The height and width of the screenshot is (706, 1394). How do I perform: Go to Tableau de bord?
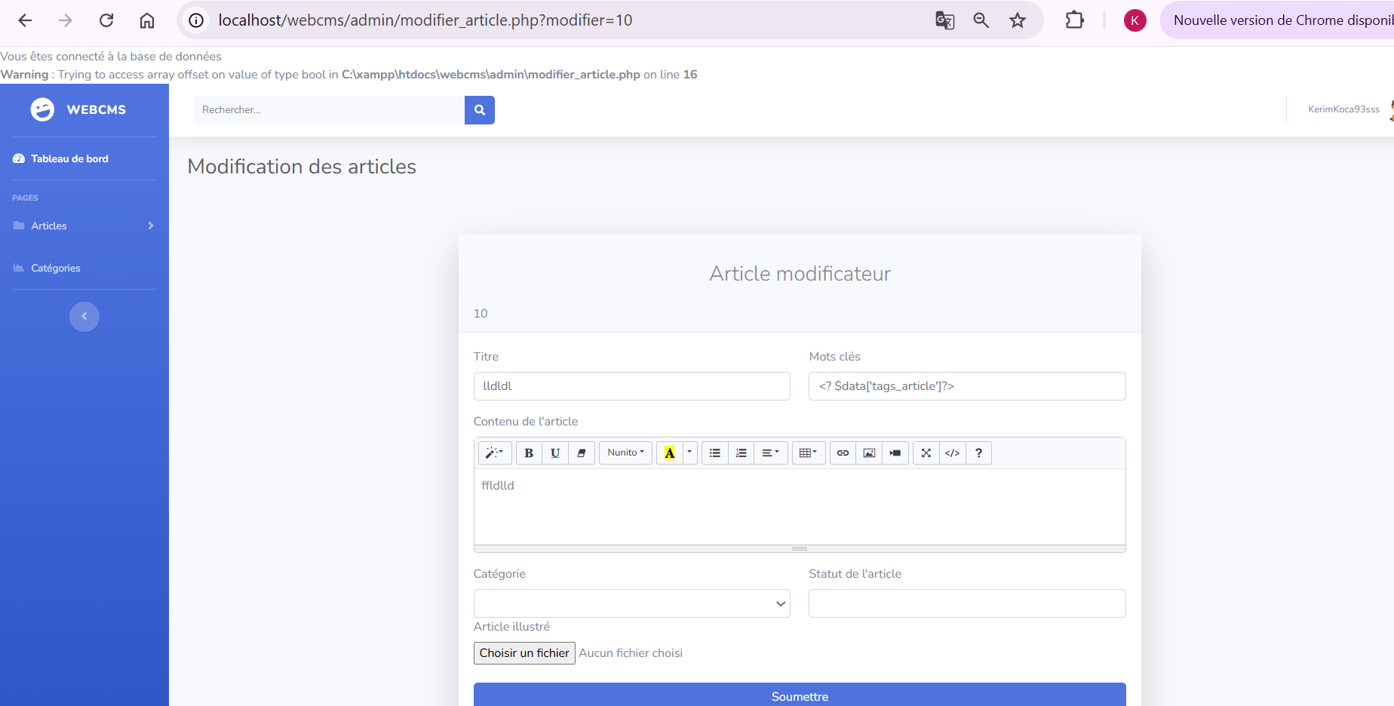pyautogui.click(x=69, y=158)
